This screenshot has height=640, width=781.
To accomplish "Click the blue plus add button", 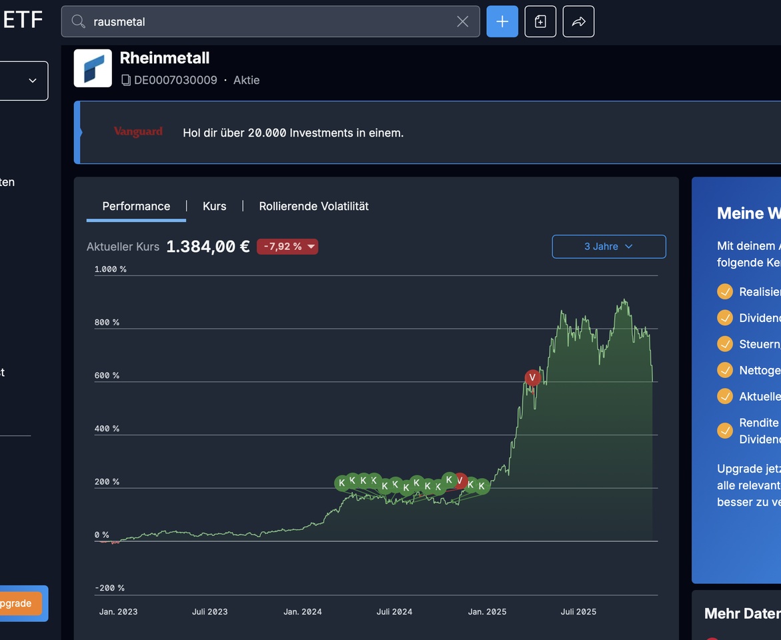I will tap(502, 21).
